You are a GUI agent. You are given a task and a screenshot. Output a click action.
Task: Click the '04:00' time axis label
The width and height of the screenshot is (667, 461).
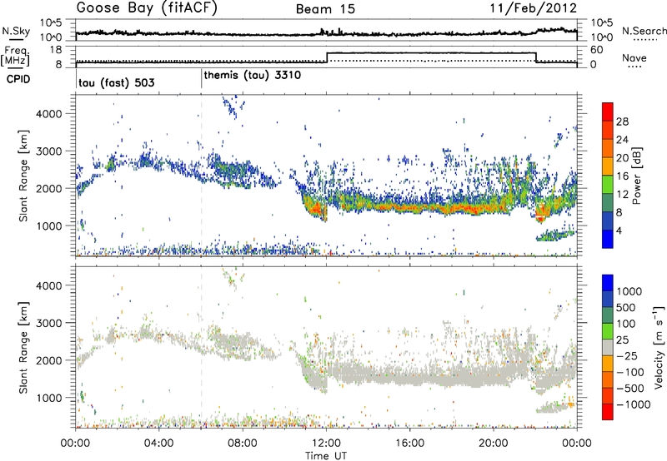tap(159, 444)
